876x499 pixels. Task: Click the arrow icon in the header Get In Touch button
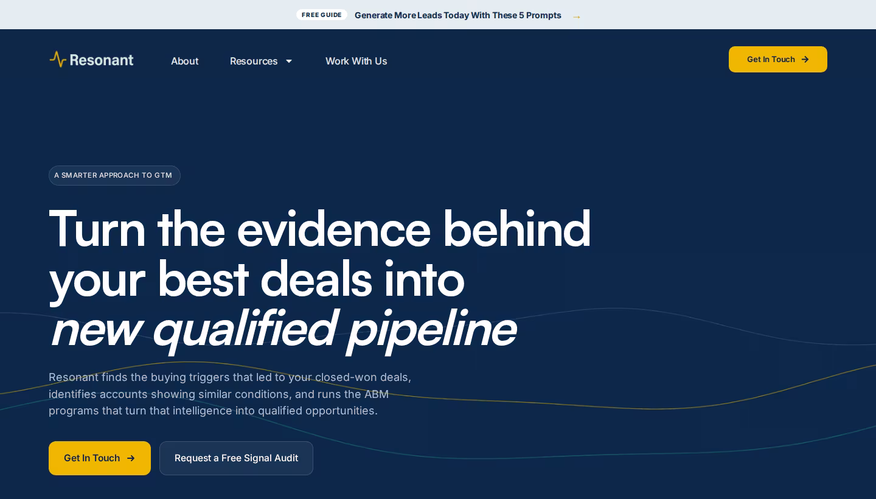[x=805, y=60]
